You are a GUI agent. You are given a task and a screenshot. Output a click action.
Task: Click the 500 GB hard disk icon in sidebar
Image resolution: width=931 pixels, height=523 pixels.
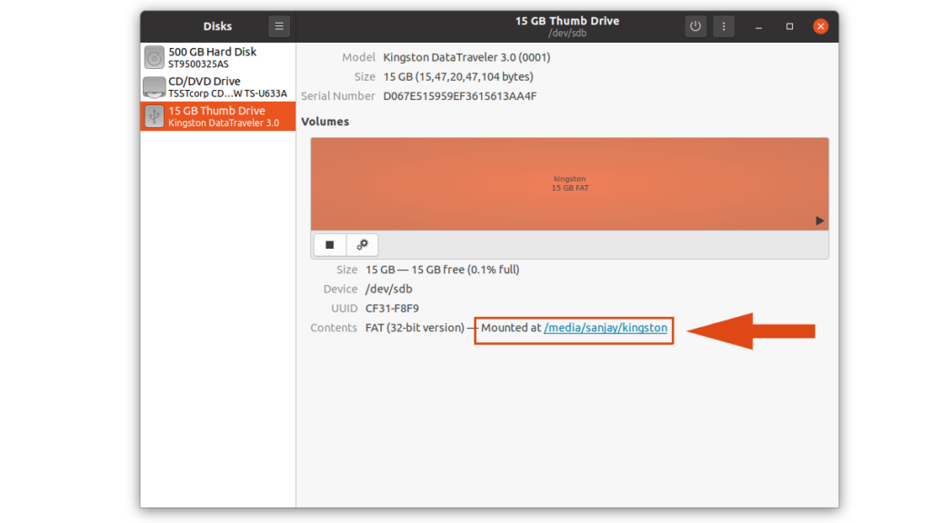click(153, 57)
